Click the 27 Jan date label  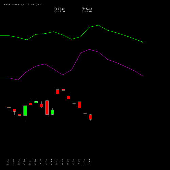24,162
